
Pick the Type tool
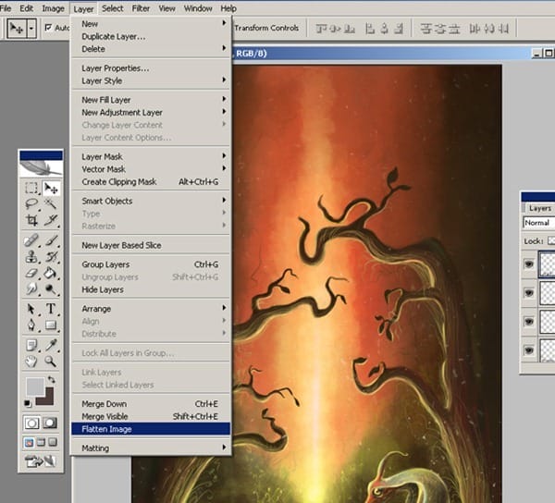[x=51, y=309]
